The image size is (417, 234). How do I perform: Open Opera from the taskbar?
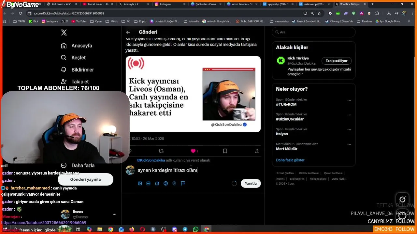(142, 229)
